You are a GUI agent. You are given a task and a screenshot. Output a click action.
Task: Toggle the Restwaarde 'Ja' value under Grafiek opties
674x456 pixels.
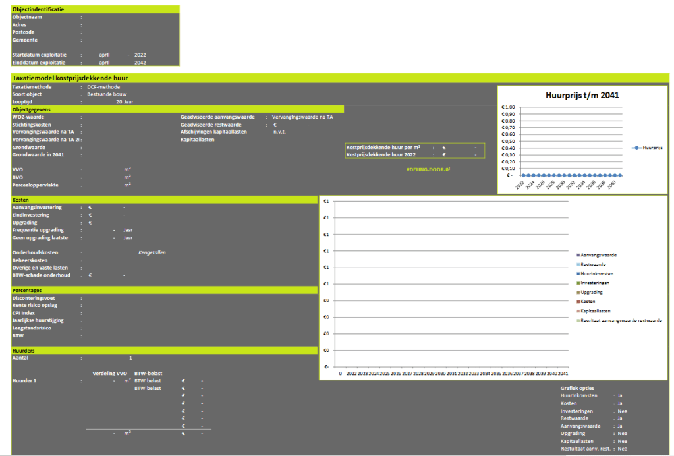tap(619, 418)
